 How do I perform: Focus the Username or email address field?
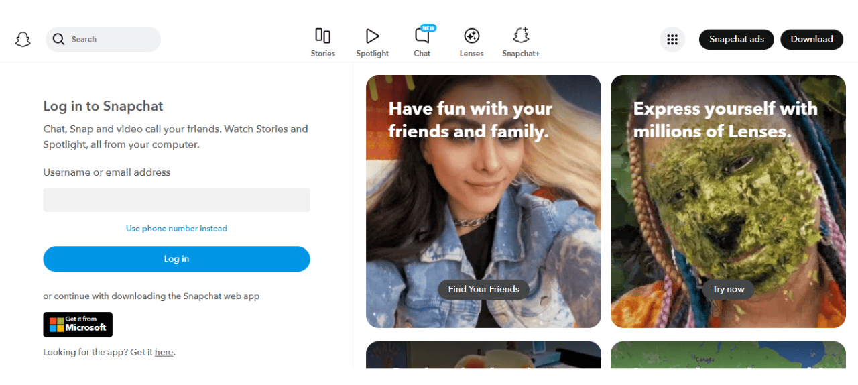(x=177, y=200)
